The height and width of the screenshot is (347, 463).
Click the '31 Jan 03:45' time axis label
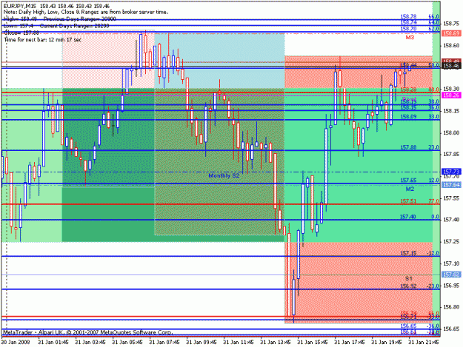click(x=90, y=342)
